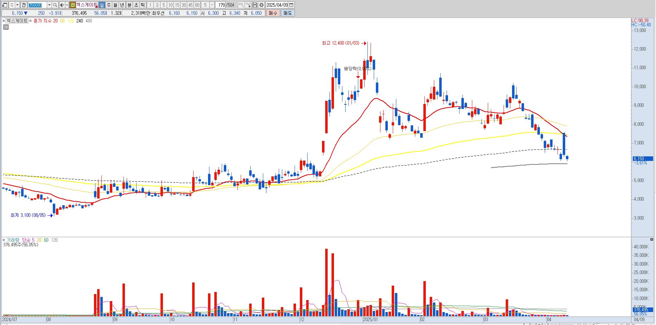Viewport: 656px width, 325px height.
Task: Switch to the tick 틱 period
Action: tap(143, 5)
